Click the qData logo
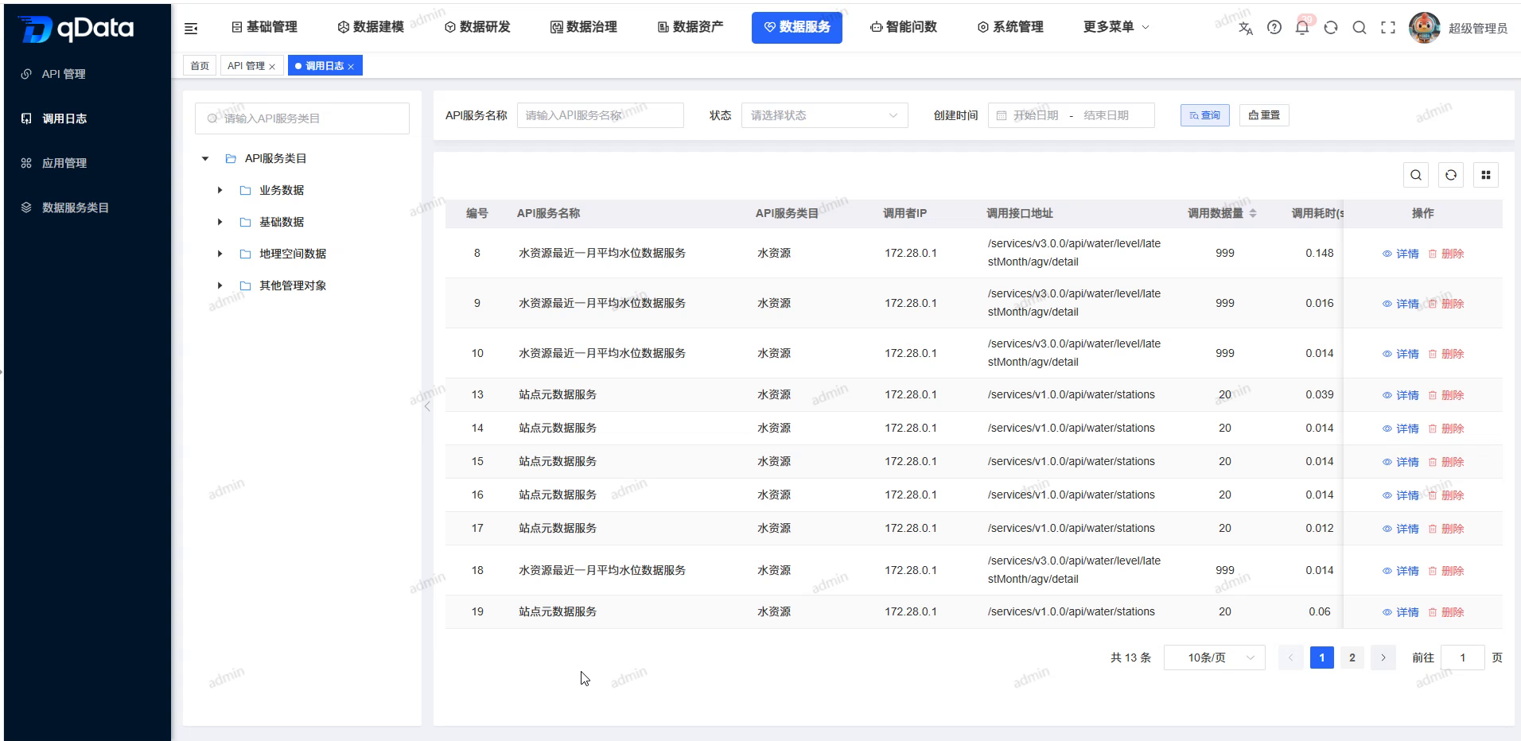This screenshot has height=741, width=1521. click(x=76, y=29)
